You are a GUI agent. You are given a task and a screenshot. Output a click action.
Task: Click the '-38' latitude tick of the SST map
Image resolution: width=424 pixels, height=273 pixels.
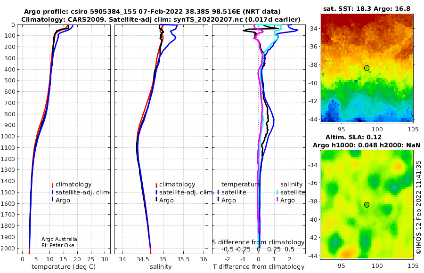click(313, 65)
